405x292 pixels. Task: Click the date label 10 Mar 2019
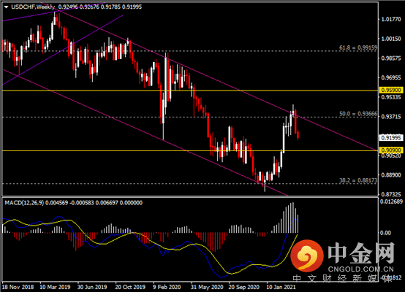(55, 287)
